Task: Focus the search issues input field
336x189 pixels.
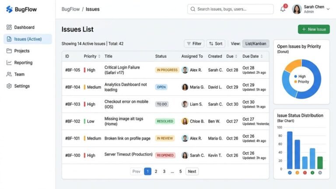Action: (231, 9)
